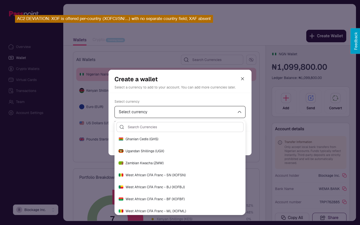Click the All Wallets search currencies field

(212, 60)
